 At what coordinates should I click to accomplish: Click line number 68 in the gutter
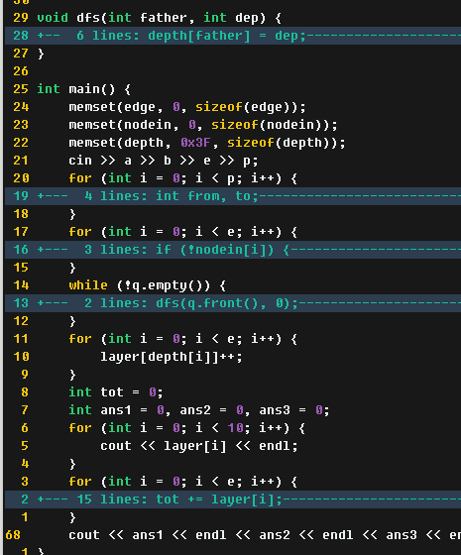tap(13, 535)
